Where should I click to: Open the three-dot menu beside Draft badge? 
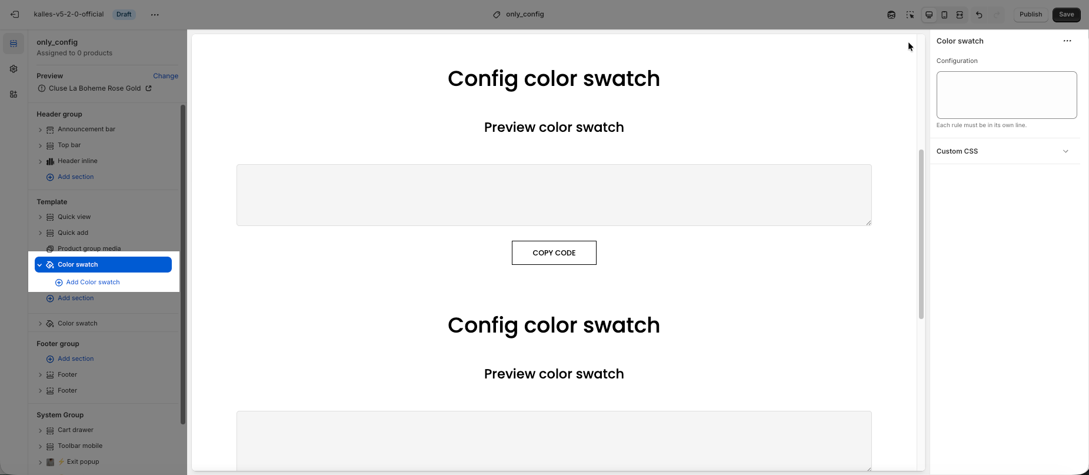click(x=155, y=15)
